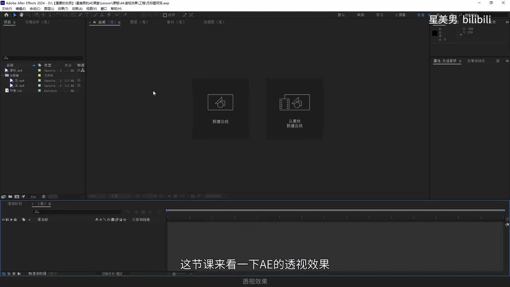
Task: Click the timeline label tag column icon
Action: point(24,220)
